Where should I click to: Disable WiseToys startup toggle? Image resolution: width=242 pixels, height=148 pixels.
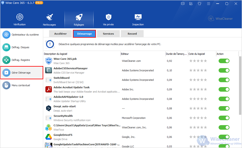coord(224,128)
